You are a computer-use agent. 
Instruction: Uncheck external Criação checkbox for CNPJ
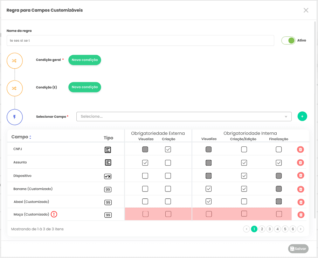(168, 149)
